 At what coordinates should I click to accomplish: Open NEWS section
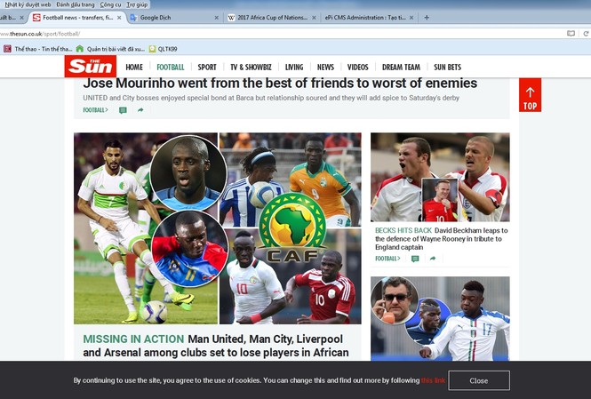[325, 67]
